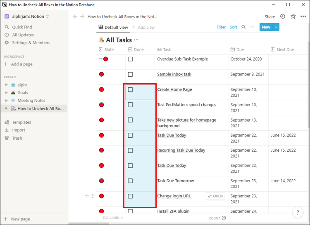Click the Filter button

coord(221,27)
